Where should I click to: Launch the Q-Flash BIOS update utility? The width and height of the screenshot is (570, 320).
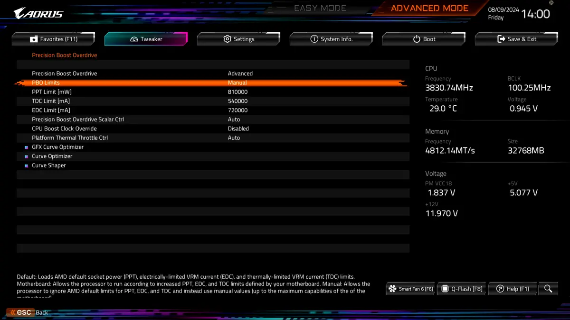pos(462,289)
